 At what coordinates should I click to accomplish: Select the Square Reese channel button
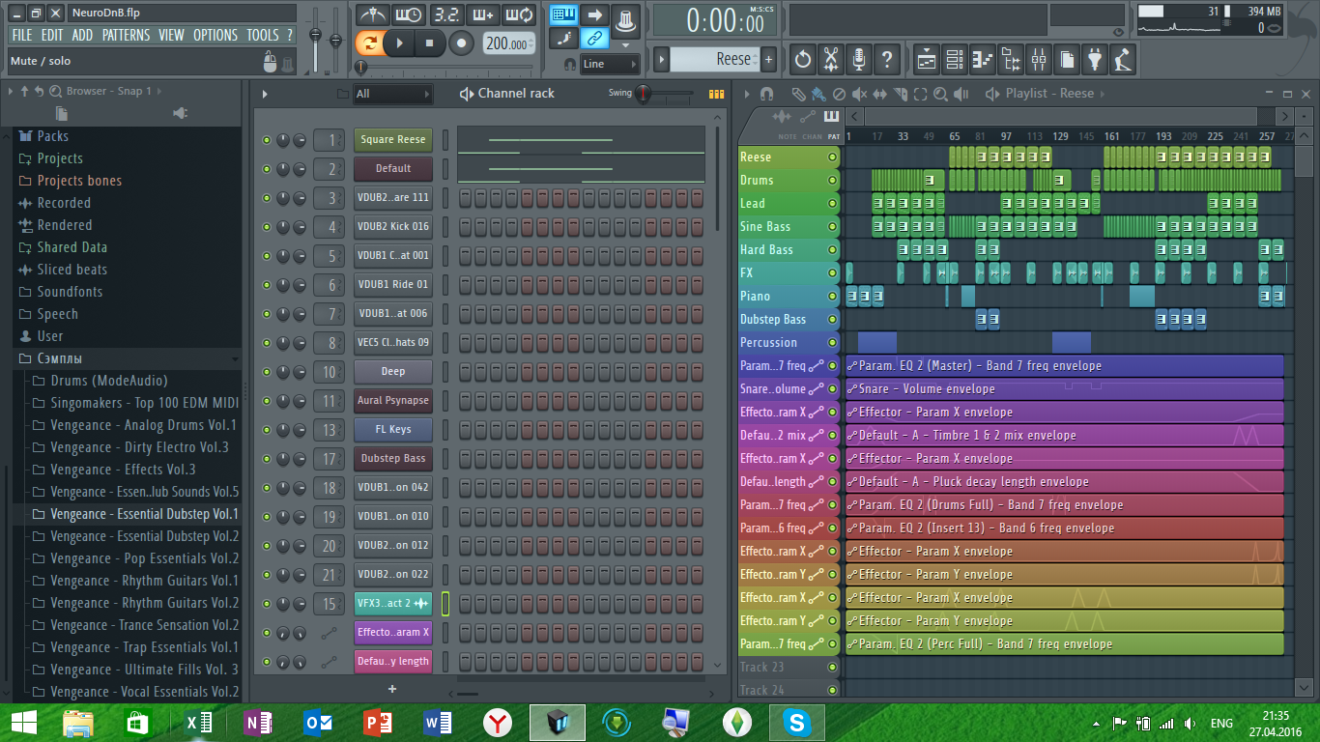(393, 140)
